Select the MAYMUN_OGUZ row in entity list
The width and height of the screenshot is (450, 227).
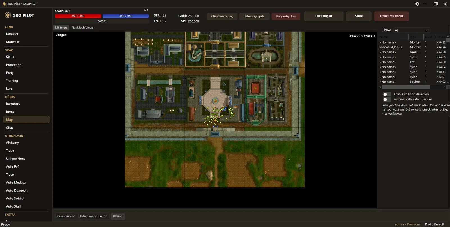click(413, 47)
